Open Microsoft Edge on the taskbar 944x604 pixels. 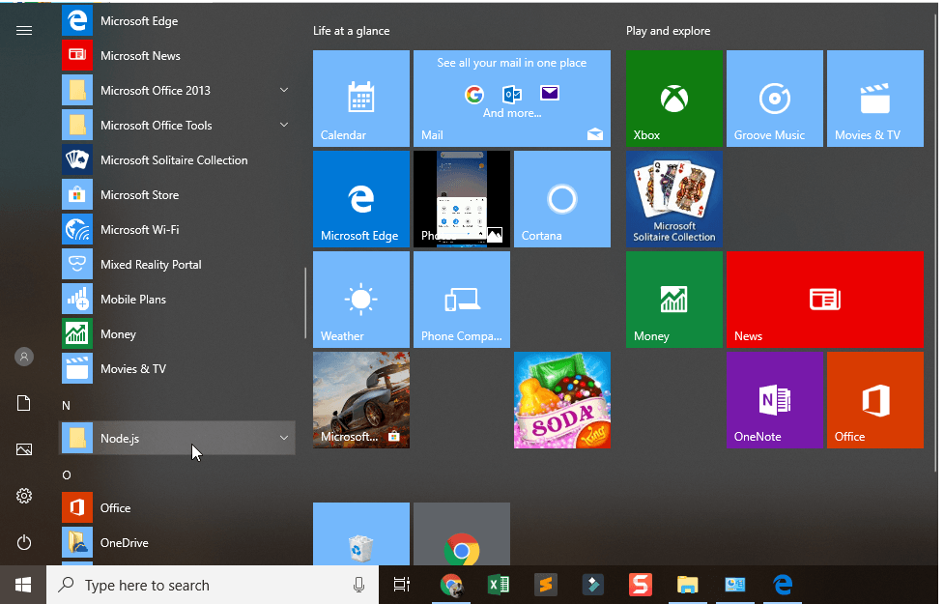pos(783,585)
